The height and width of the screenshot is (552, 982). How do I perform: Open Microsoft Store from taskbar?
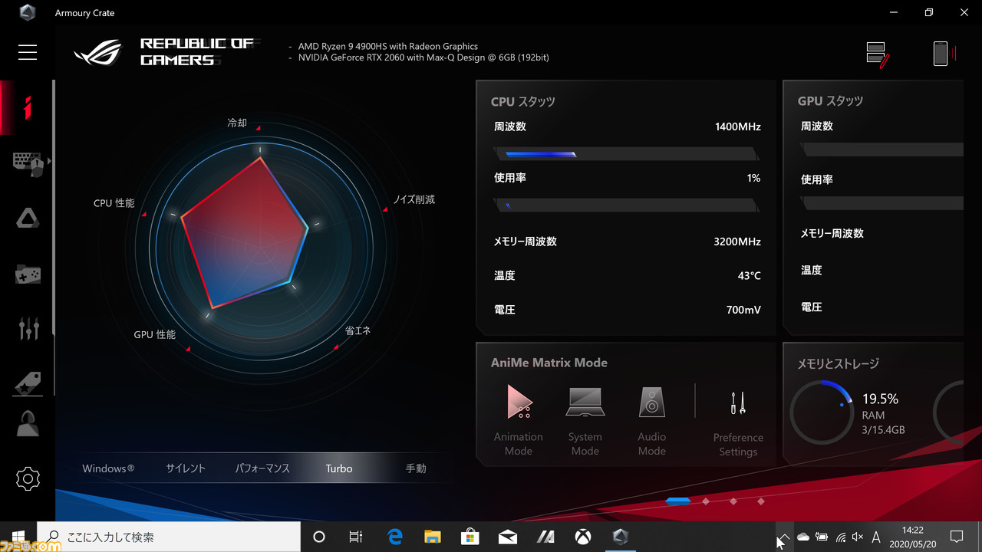pyautogui.click(x=470, y=537)
